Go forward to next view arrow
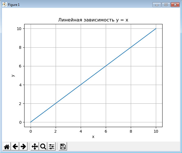 pos(23,146)
